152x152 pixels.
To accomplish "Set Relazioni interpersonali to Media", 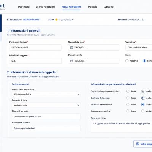I will coord(143,104).
